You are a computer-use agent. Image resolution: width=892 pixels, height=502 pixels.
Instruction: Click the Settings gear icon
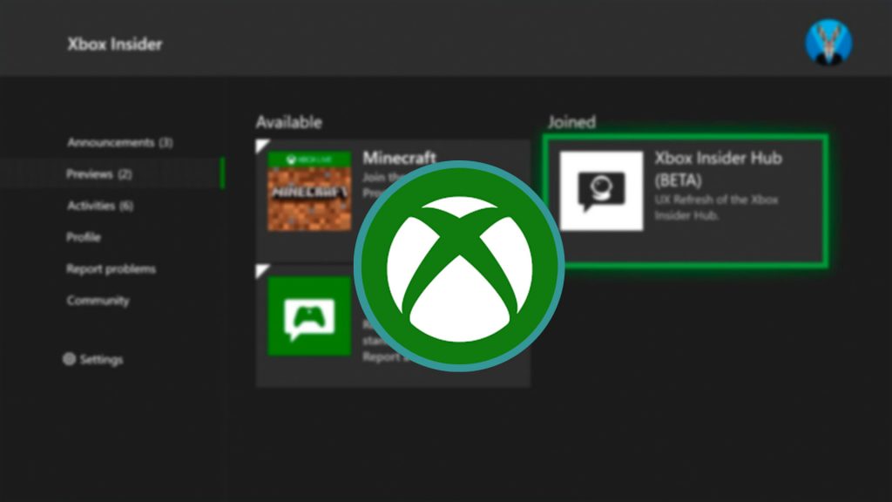tap(70, 359)
